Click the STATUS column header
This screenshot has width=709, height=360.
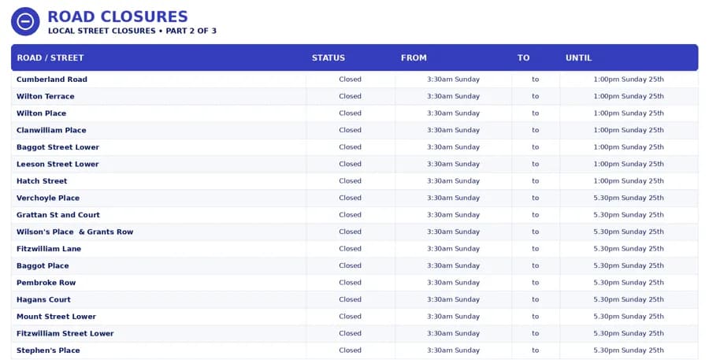coord(329,58)
